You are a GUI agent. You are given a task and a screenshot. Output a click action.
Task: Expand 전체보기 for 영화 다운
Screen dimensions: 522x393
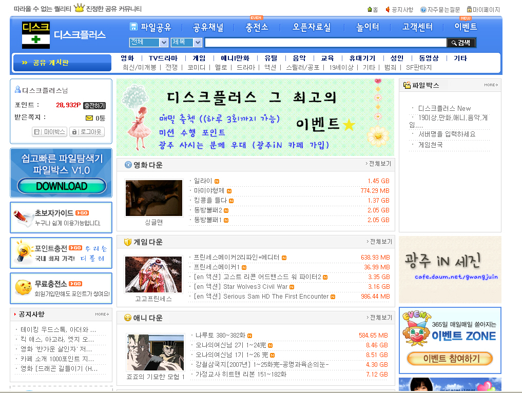click(x=378, y=164)
